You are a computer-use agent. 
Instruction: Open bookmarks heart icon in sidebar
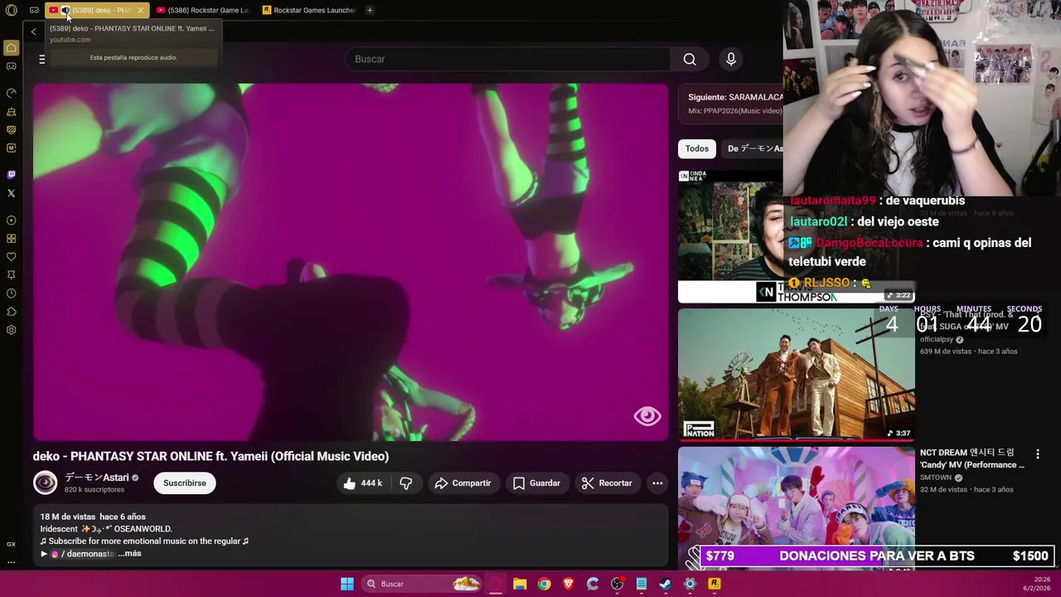click(11, 256)
